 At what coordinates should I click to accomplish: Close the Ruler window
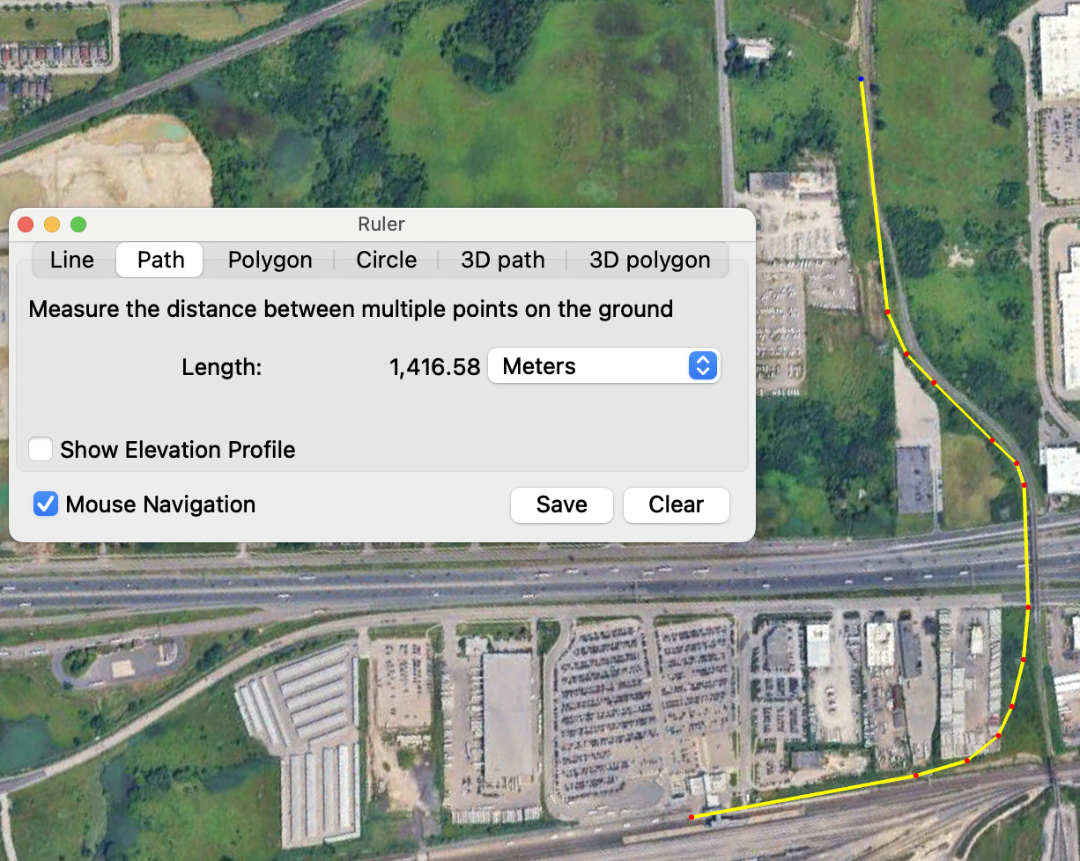[x=26, y=224]
